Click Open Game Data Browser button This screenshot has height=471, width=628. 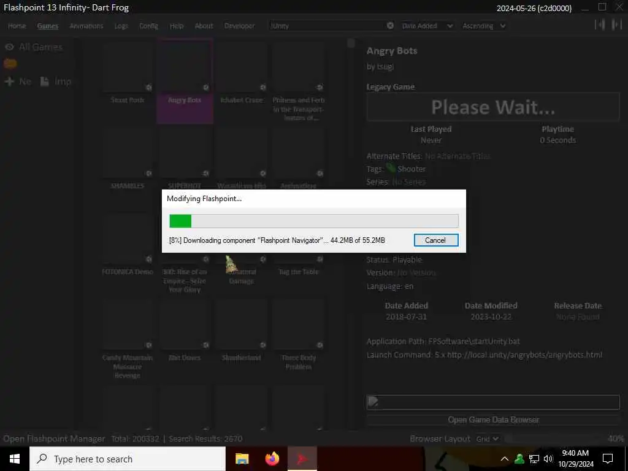(x=493, y=419)
